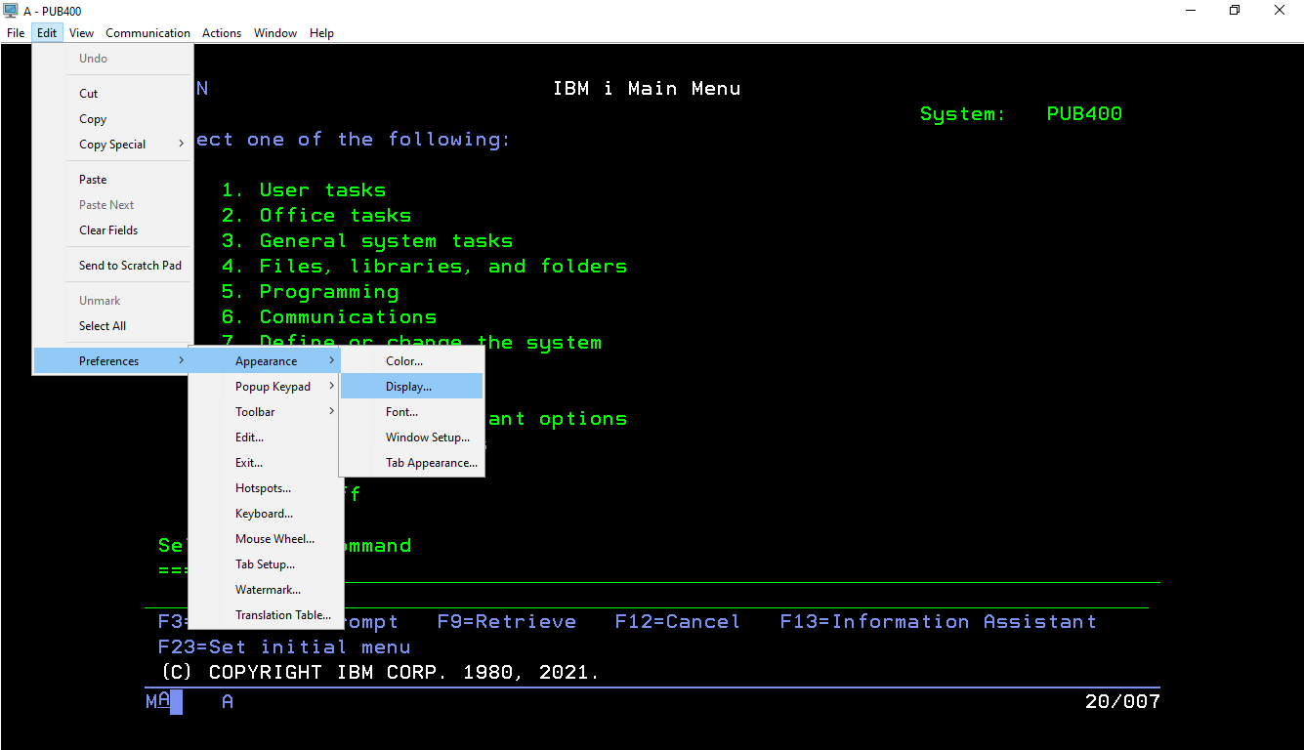Screen dimensions: 1304x750
Task: Open Tab Setup... preferences
Action: coord(266,564)
